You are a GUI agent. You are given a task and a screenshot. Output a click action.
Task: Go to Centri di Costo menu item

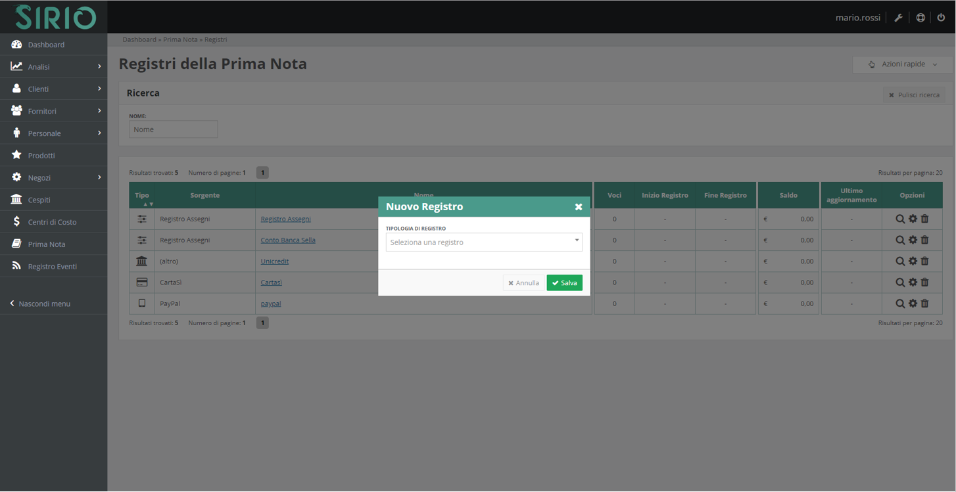pos(52,222)
